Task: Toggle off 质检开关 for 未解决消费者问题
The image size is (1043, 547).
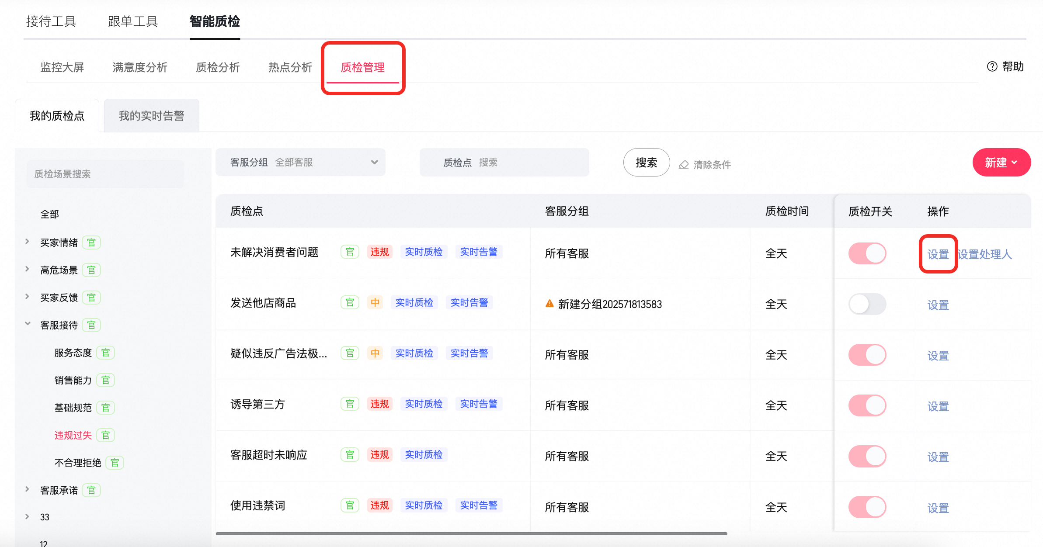Action: click(x=867, y=253)
